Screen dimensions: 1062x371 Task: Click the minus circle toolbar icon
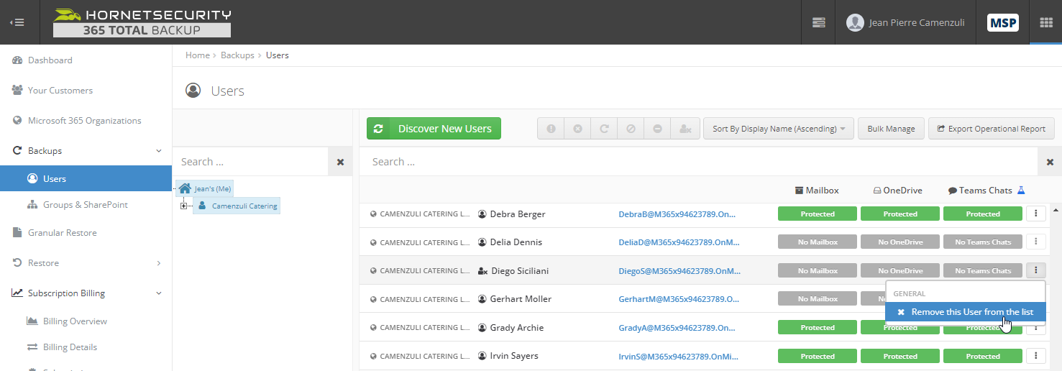657,129
